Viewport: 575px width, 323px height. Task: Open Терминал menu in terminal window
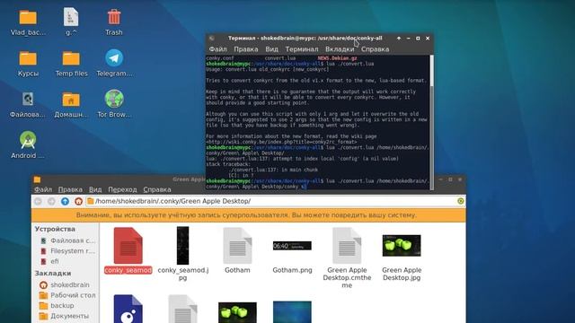302,49
